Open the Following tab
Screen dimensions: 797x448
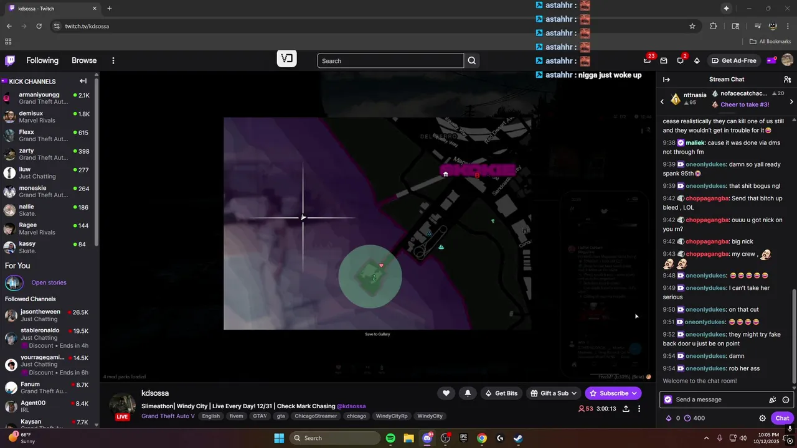pyautogui.click(x=42, y=60)
